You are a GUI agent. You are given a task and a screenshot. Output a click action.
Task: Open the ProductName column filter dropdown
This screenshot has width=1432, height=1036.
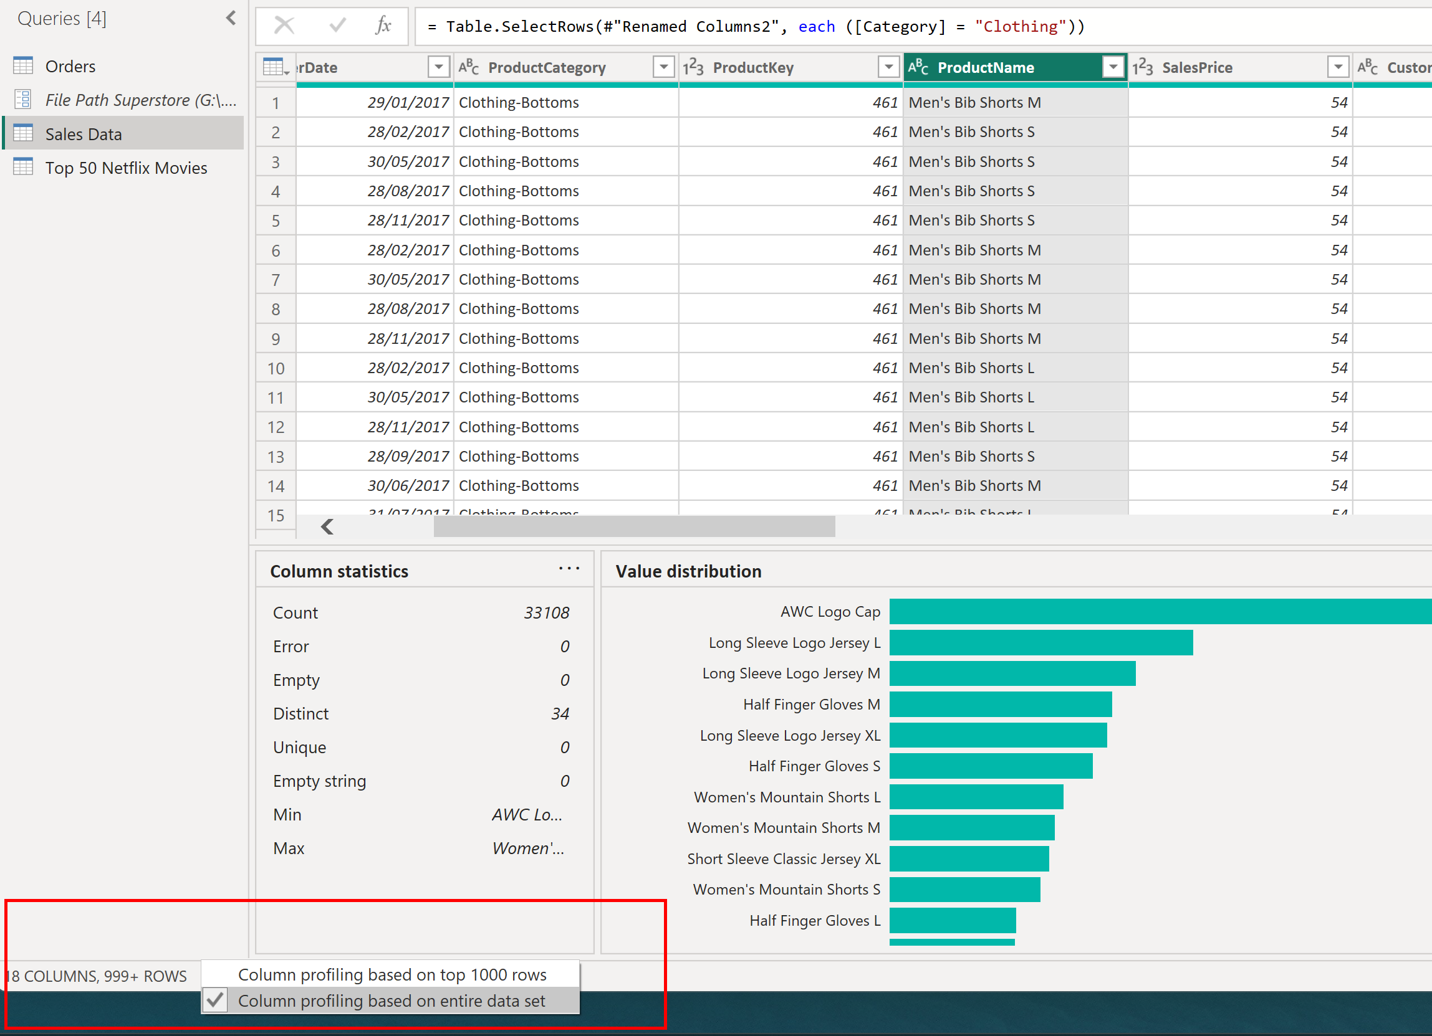[1113, 67]
